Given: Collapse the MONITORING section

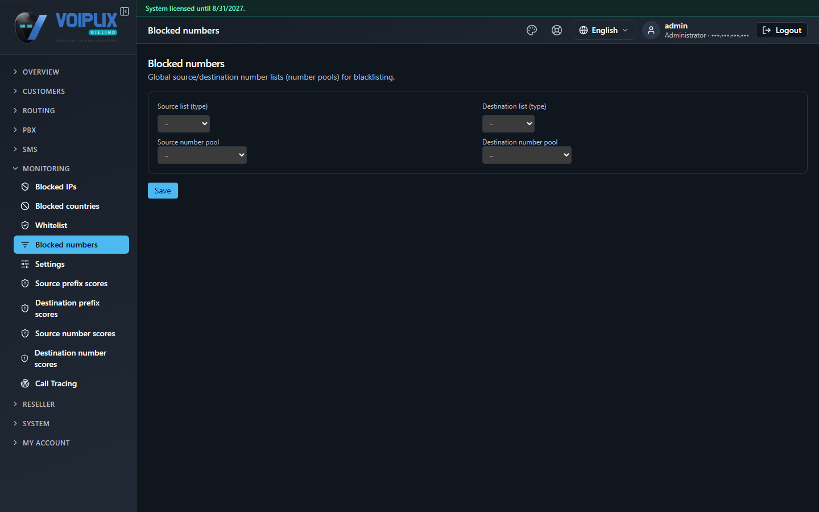Looking at the screenshot, I should coord(68,168).
